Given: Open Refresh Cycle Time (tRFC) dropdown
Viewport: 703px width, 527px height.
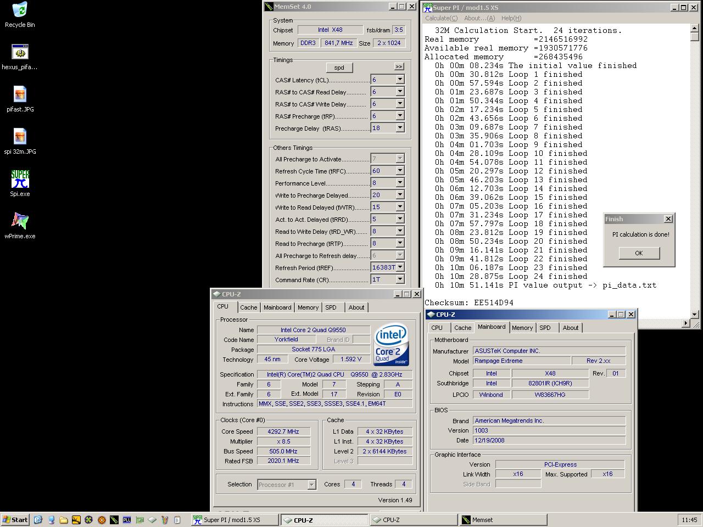Looking at the screenshot, I should point(400,171).
